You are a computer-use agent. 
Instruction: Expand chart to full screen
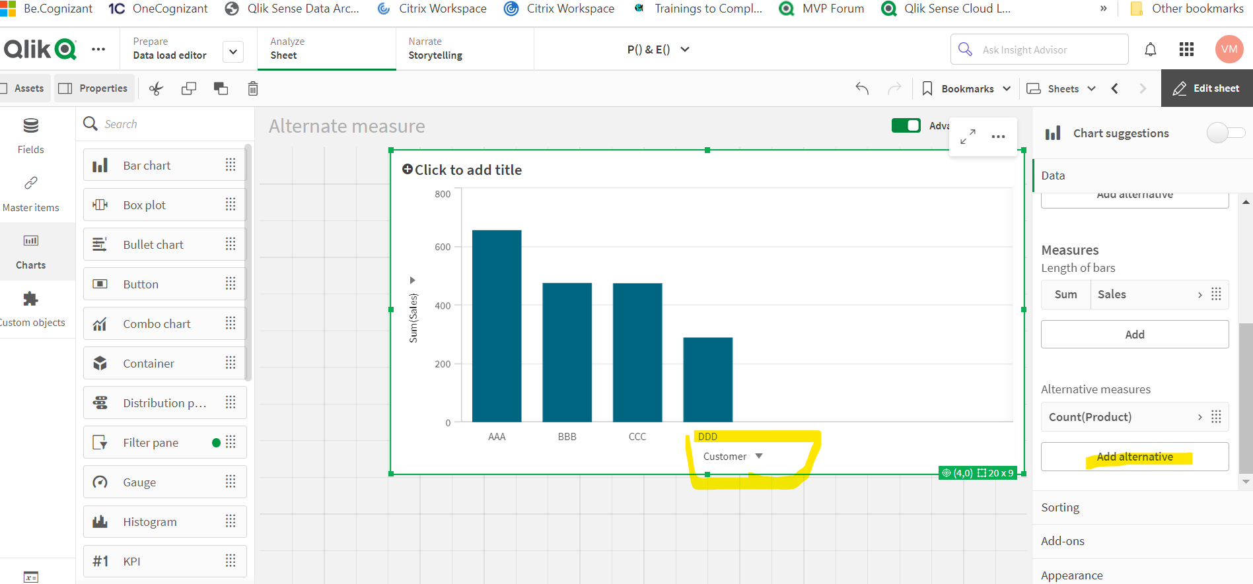point(968,137)
